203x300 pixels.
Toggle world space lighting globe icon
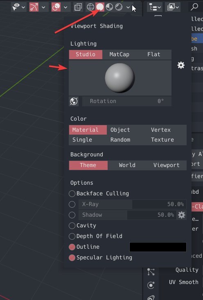(74, 101)
